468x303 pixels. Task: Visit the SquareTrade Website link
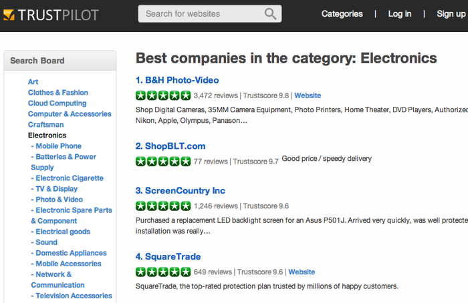click(x=302, y=272)
